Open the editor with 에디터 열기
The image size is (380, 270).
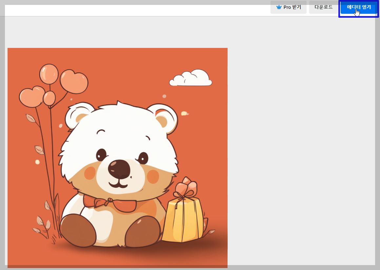tap(359, 7)
